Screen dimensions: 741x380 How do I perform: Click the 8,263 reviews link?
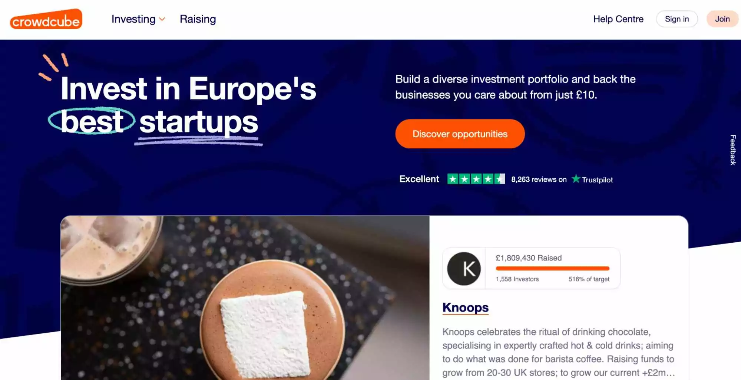click(x=538, y=179)
